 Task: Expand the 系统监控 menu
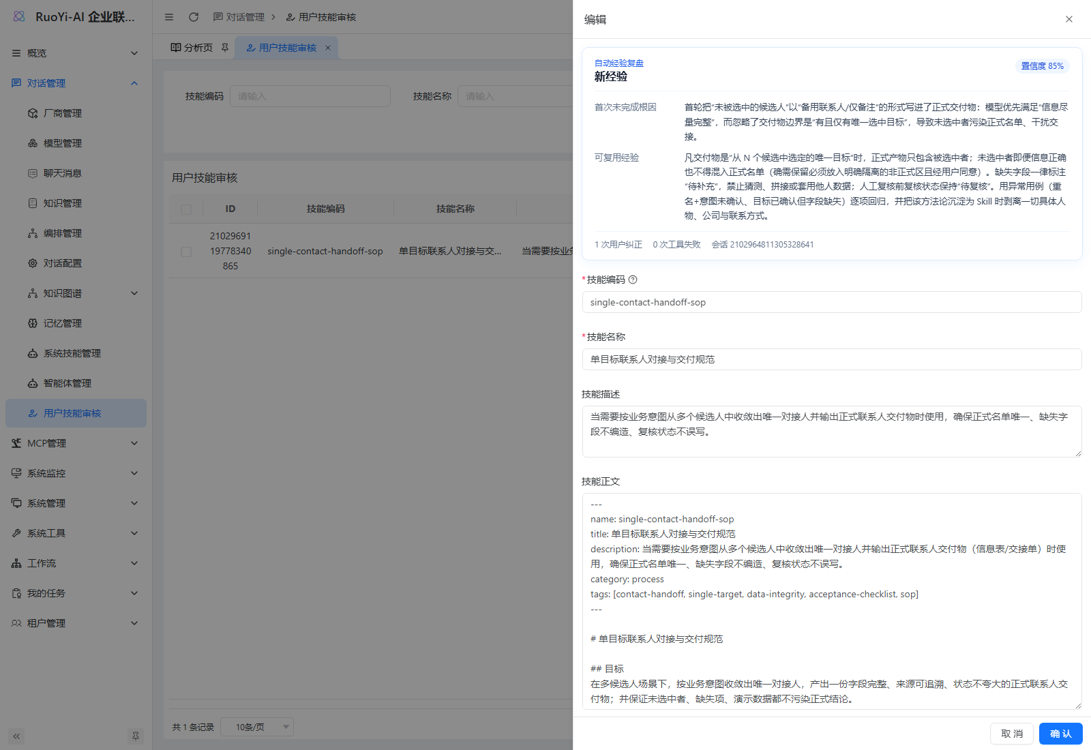coord(76,473)
